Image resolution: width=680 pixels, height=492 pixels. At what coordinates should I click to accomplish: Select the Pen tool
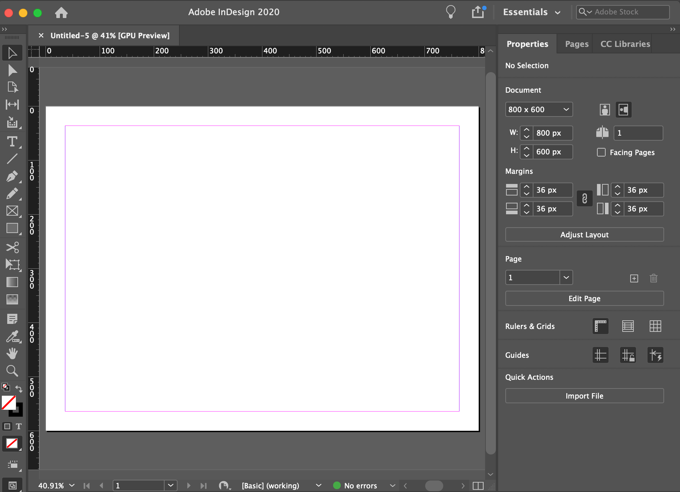point(12,176)
